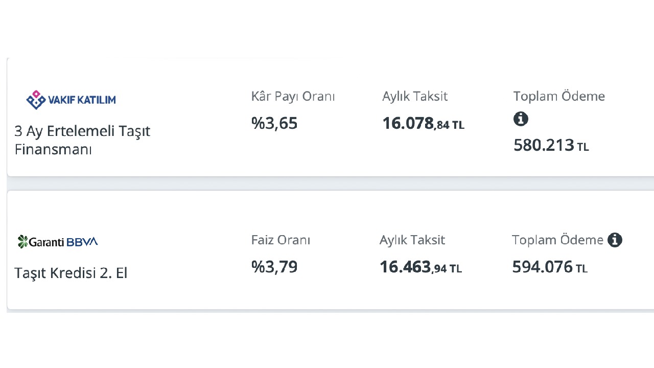
Task: Click the Faiz Oranı label
Action: click(281, 240)
